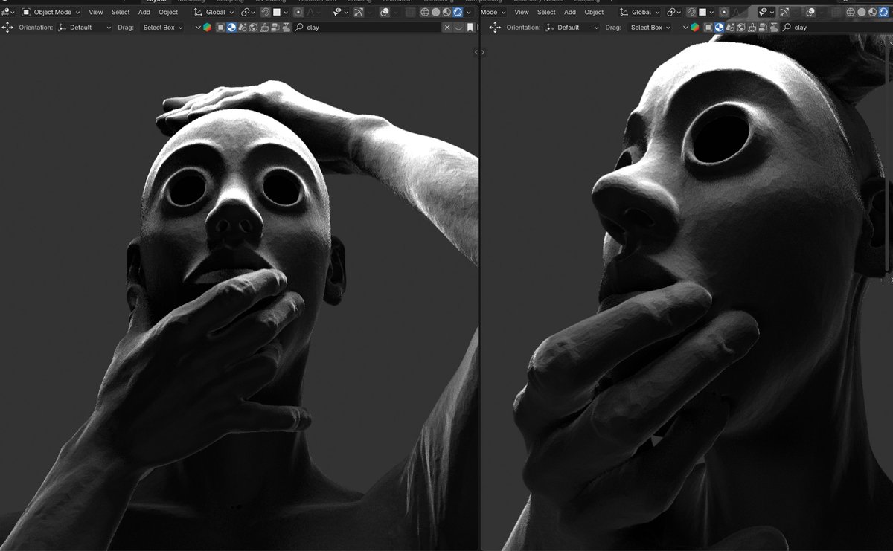Switch left viewport to material preview shading
Viewport: 893px width, 551px height.
446,12
